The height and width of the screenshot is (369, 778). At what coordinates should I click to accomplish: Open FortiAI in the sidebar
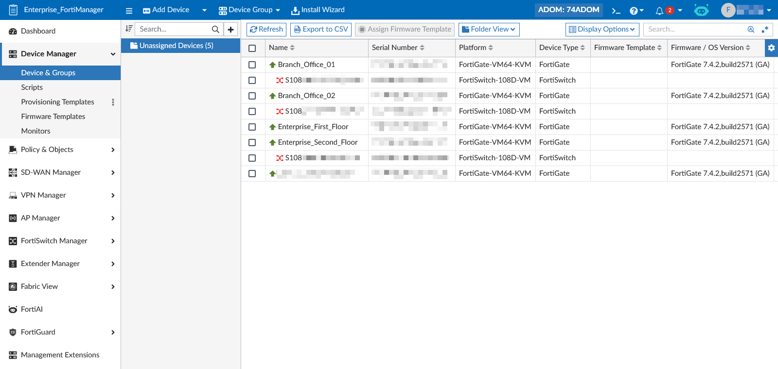click(x=60, y=309)
